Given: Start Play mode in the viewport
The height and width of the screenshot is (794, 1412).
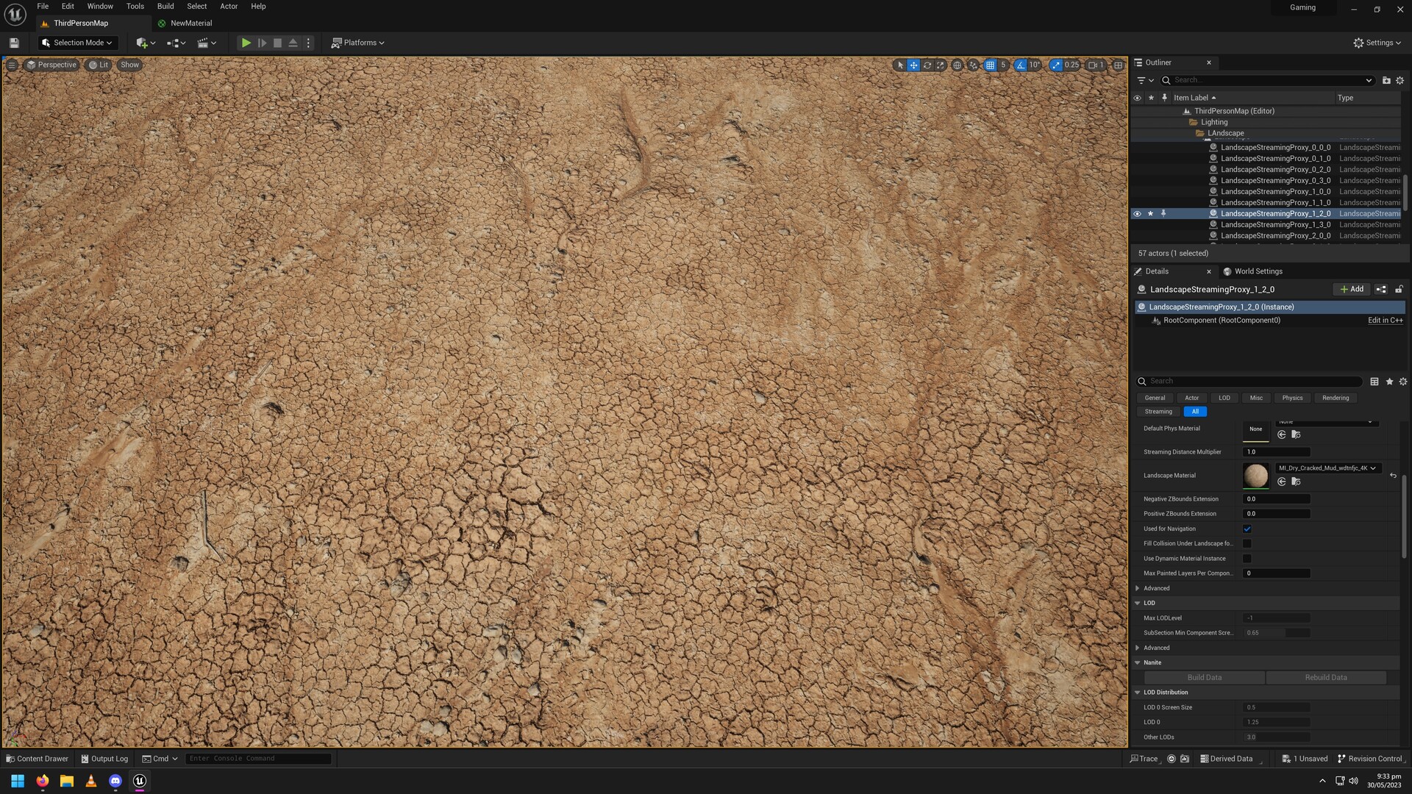Looking at the screenshot, I should tap(246, 43).
